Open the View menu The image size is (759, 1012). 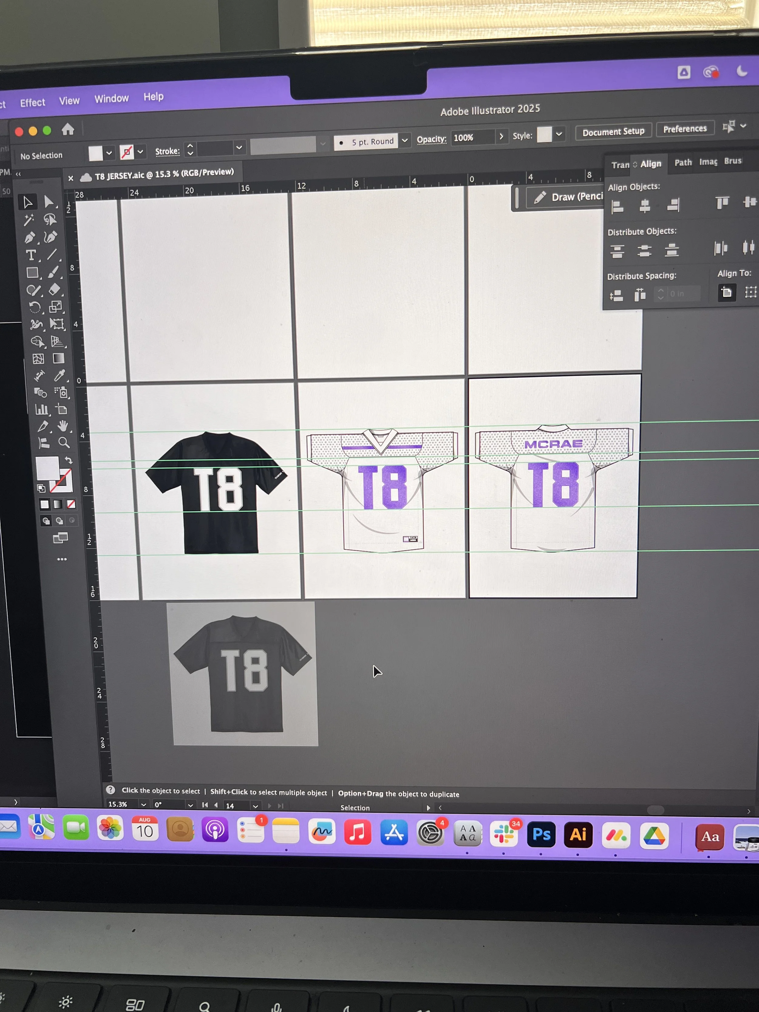pos(69,101)
